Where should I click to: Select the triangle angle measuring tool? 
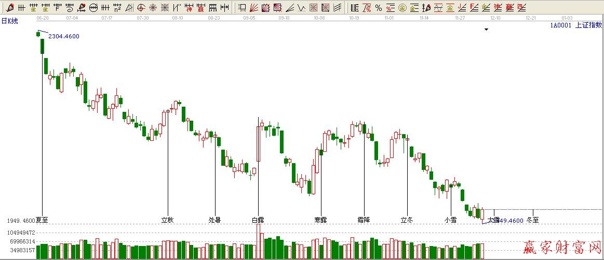129,8
